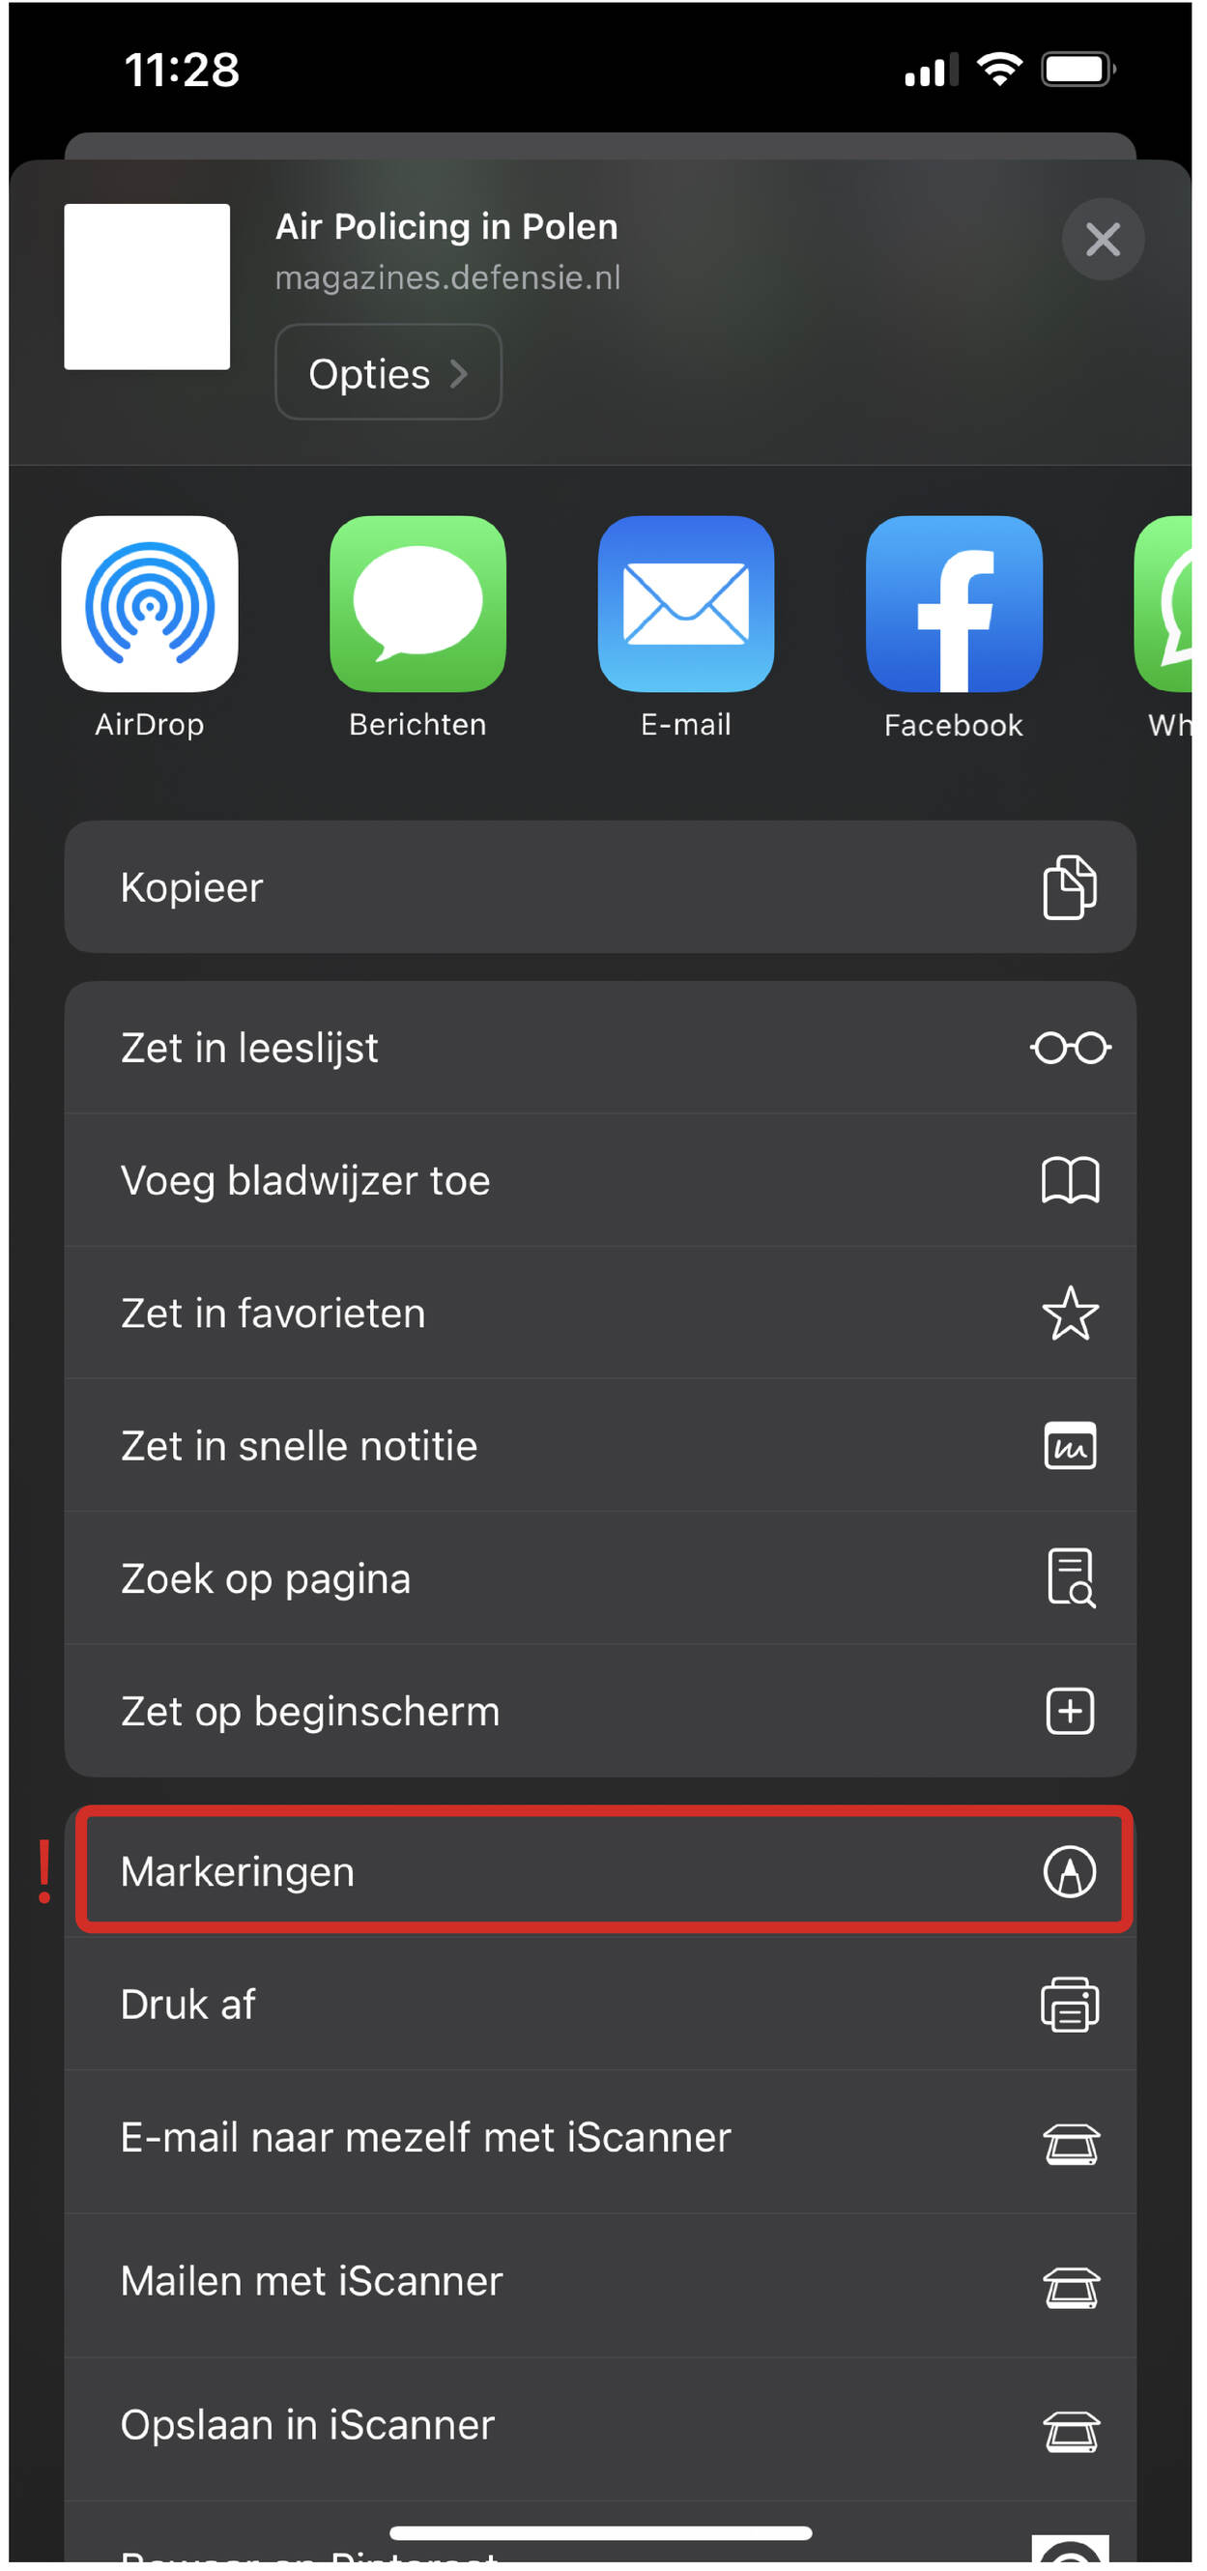The height and width of the screenshot is (2571, 1207).
Task: Select Zoek op pagina
Action: click(x=600, y=1578)
